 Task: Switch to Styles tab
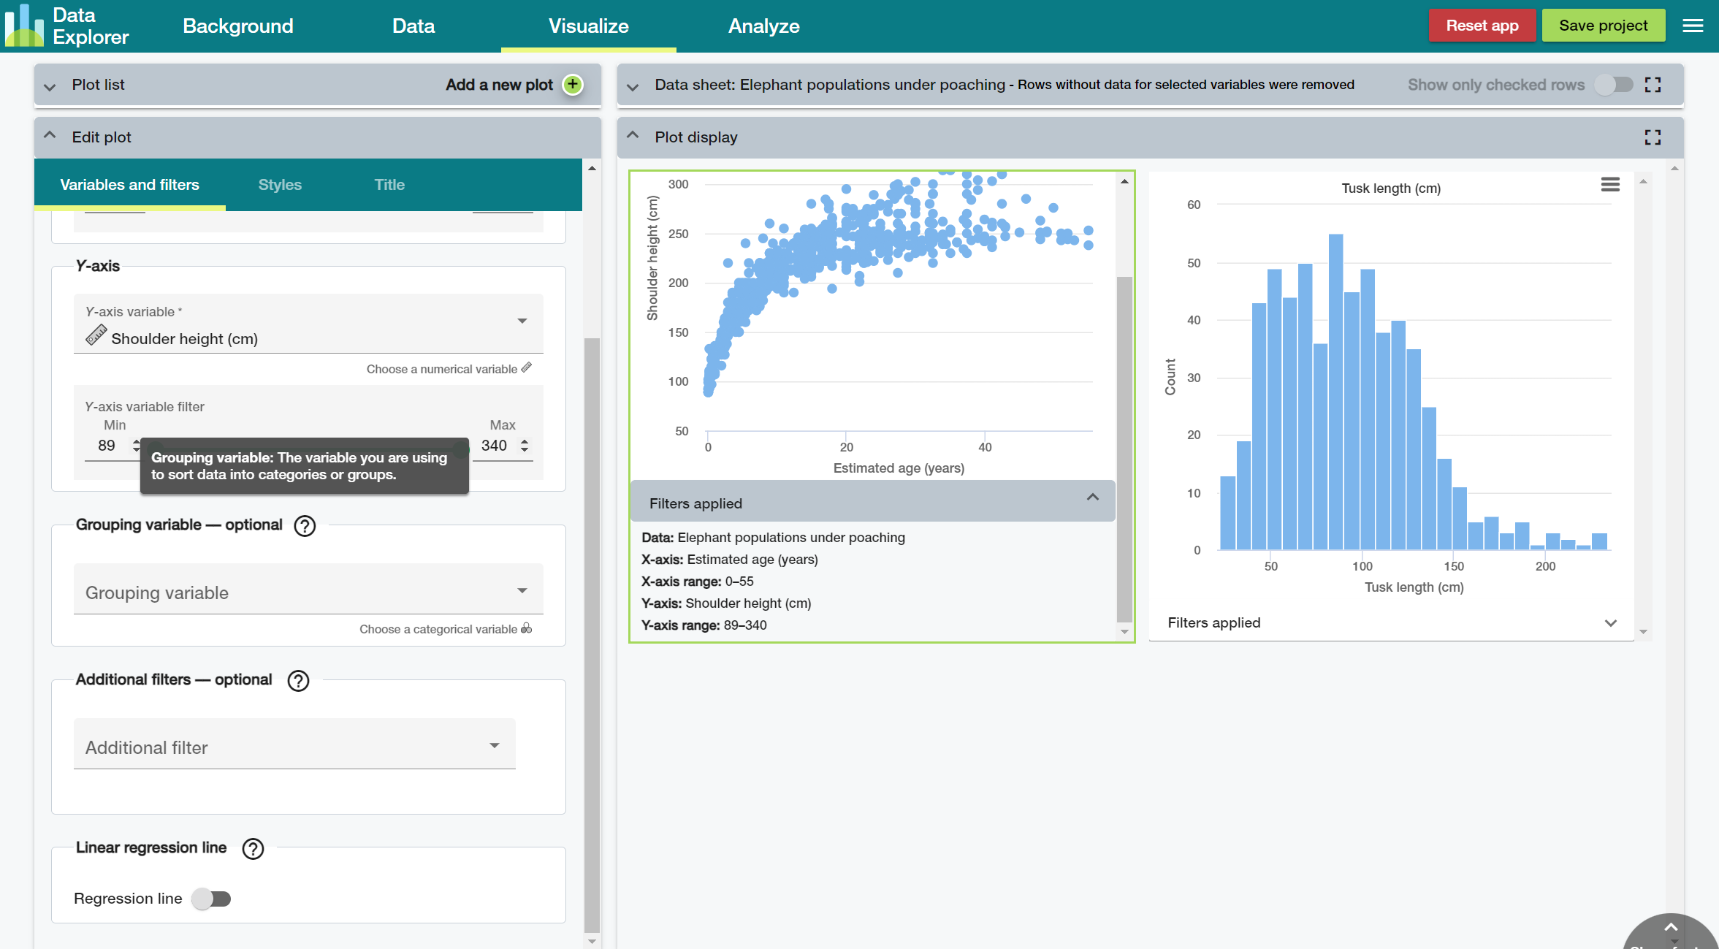coord(280,185)
